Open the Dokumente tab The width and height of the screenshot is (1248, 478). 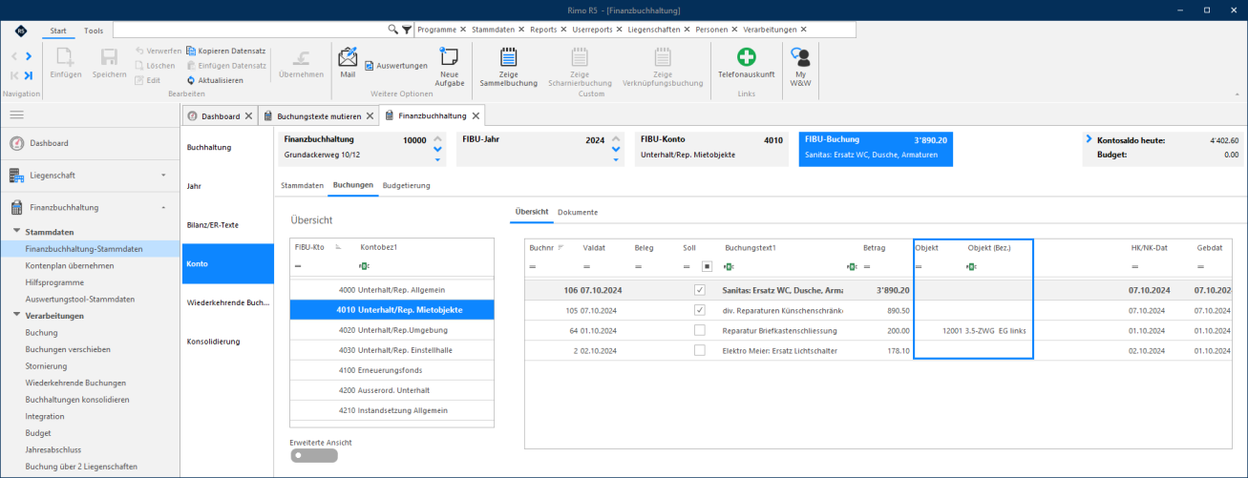click(578, 212)
